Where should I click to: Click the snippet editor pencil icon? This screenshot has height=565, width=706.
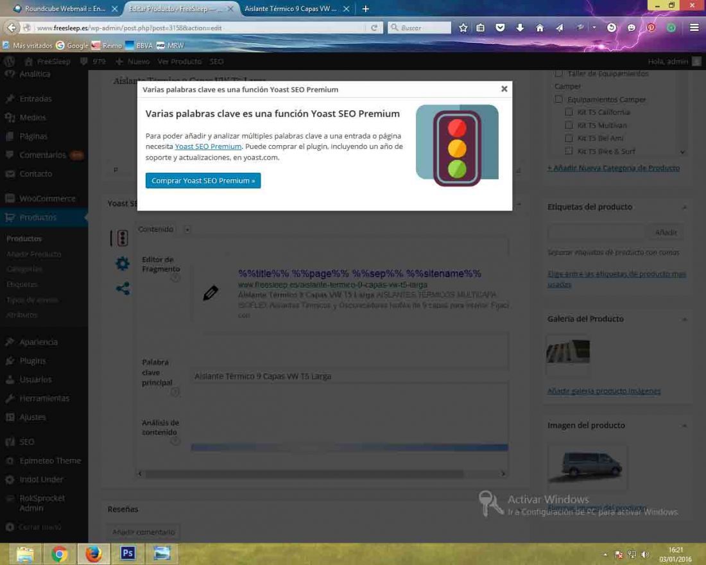[x=211, y=293]
